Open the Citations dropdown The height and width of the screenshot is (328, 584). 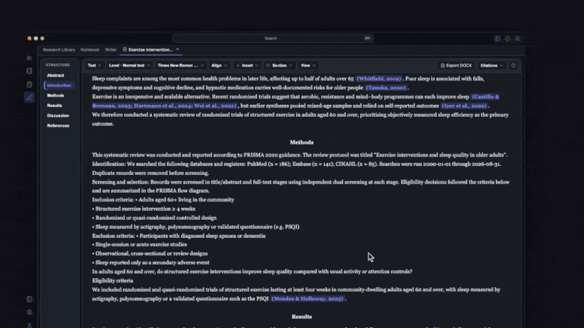click(491, 65)
